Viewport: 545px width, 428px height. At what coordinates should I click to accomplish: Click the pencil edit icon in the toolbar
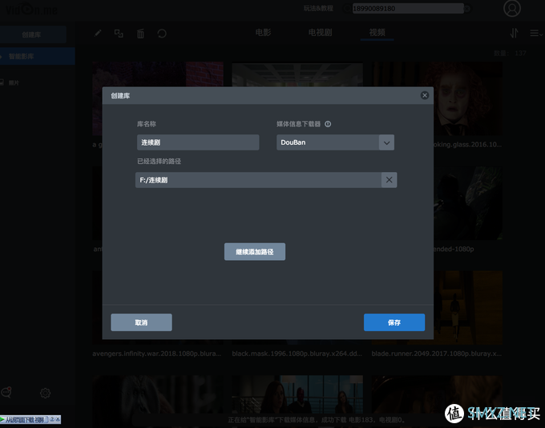coord(98,34)
